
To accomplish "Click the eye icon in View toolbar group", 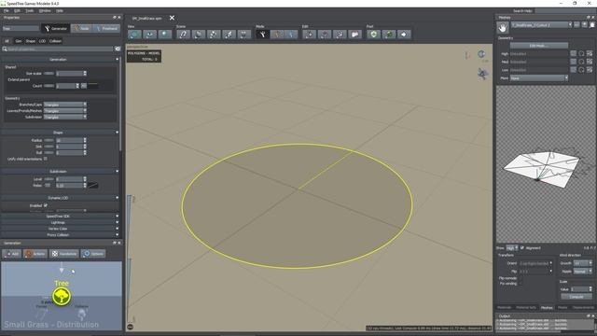I will click(x=149, y=35).
